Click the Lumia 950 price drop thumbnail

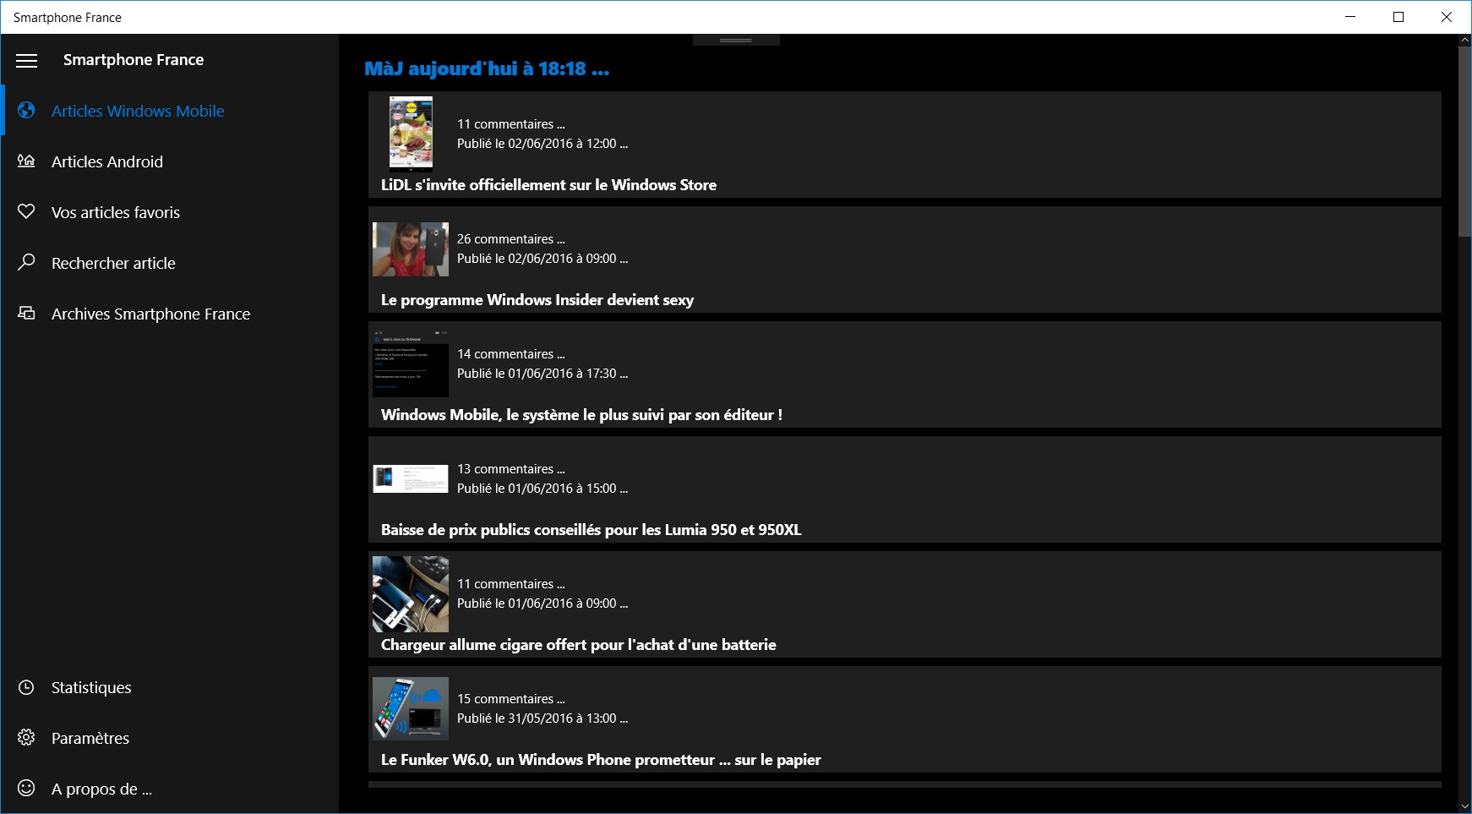coord(411,478)
